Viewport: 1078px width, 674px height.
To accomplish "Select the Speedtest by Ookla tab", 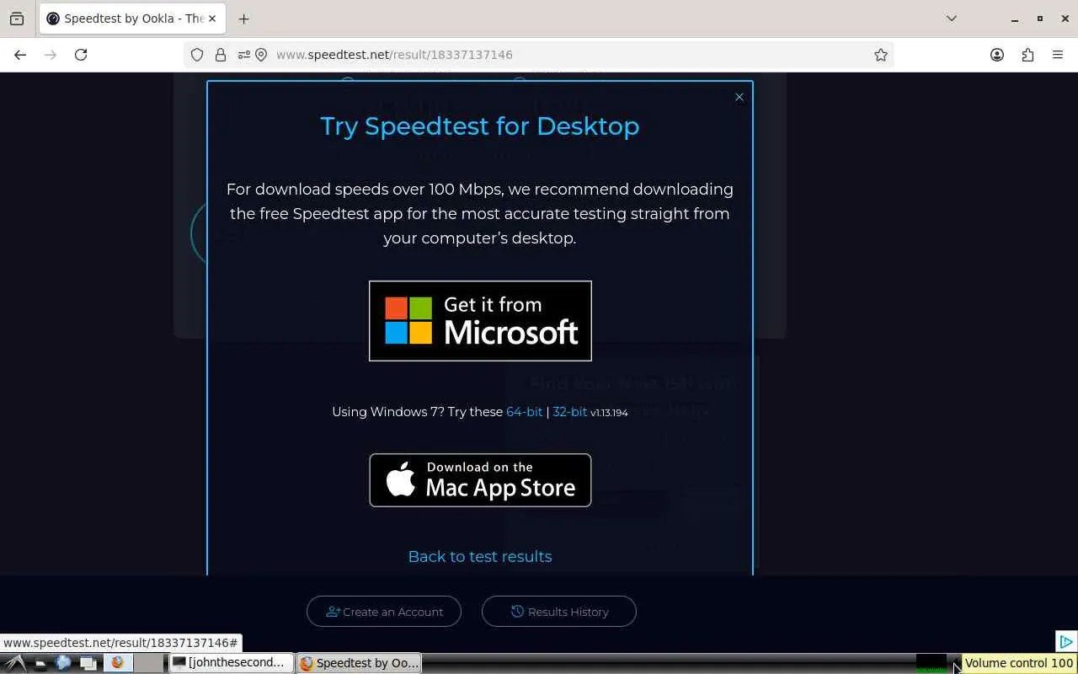I will coord(132,19).
